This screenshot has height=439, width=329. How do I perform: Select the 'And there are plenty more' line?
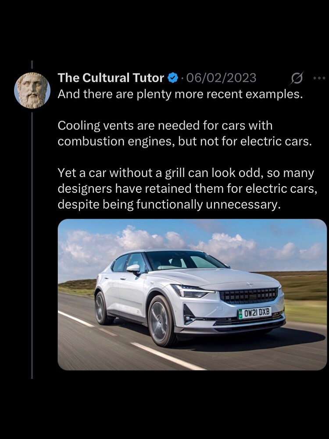pos(180,94)
